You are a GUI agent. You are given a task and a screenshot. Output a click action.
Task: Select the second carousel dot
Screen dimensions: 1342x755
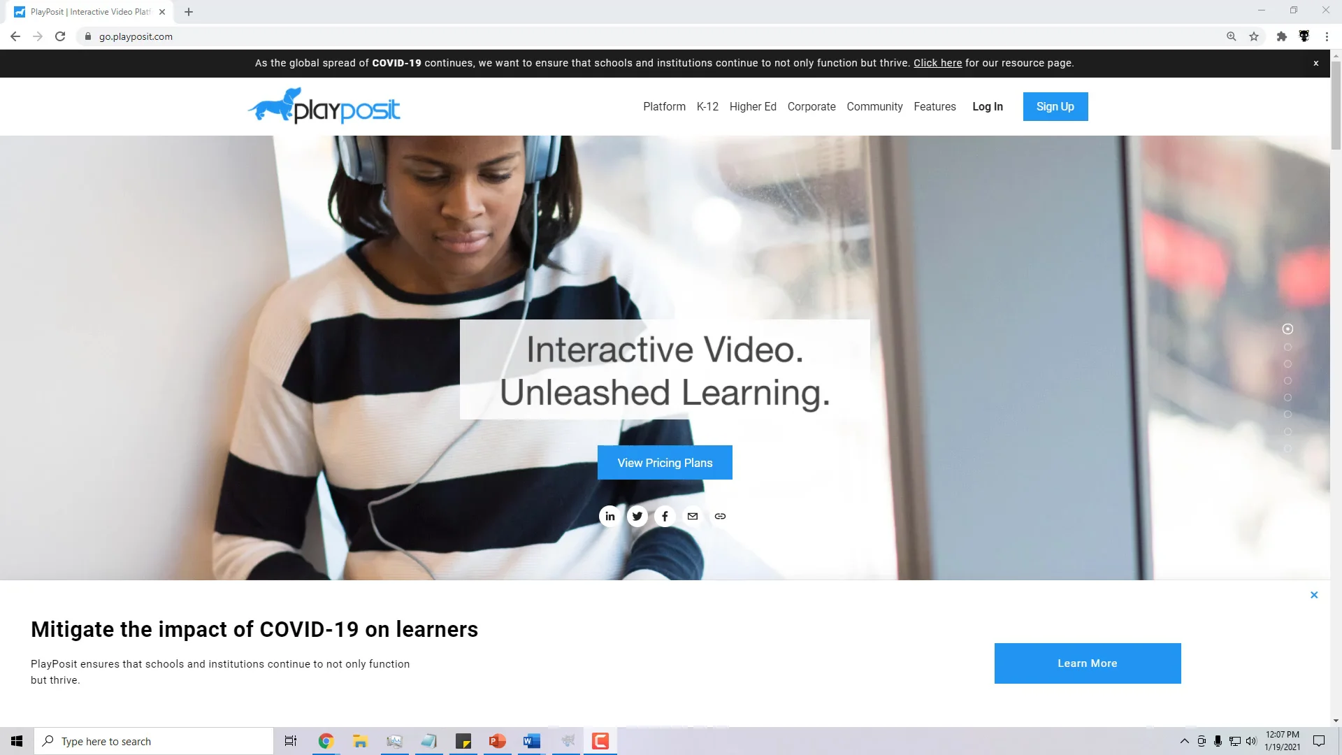(1288, 346)
